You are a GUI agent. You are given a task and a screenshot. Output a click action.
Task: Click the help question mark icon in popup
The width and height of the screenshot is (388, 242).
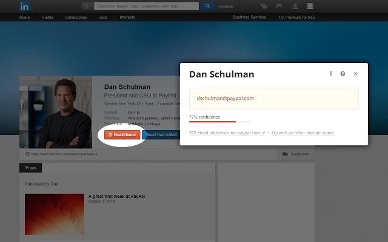(343, 74)
